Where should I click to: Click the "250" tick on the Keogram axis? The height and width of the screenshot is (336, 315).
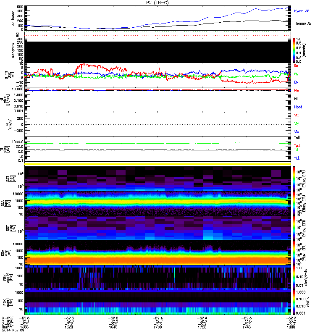pos(20,42)
